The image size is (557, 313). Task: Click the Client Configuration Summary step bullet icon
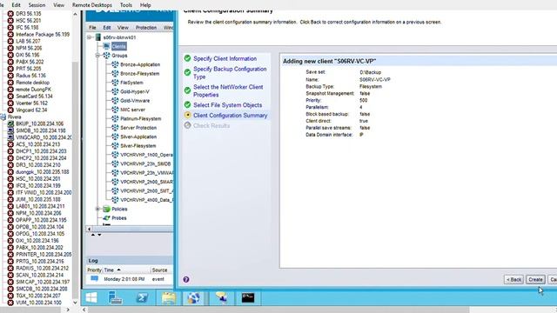(187, 115)
